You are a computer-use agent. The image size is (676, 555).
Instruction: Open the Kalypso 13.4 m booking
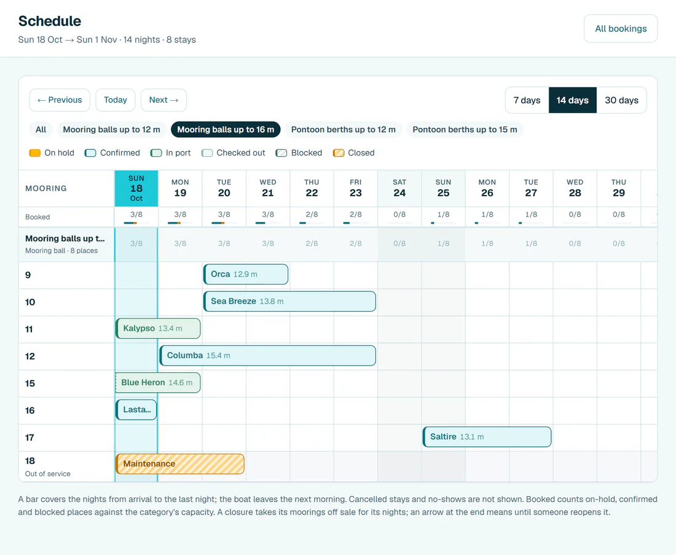click(x=158, y=329)
